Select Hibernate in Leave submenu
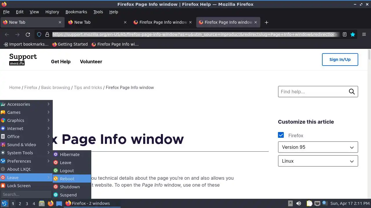Viewport: 371px width, 208px height. click(72, 155)
